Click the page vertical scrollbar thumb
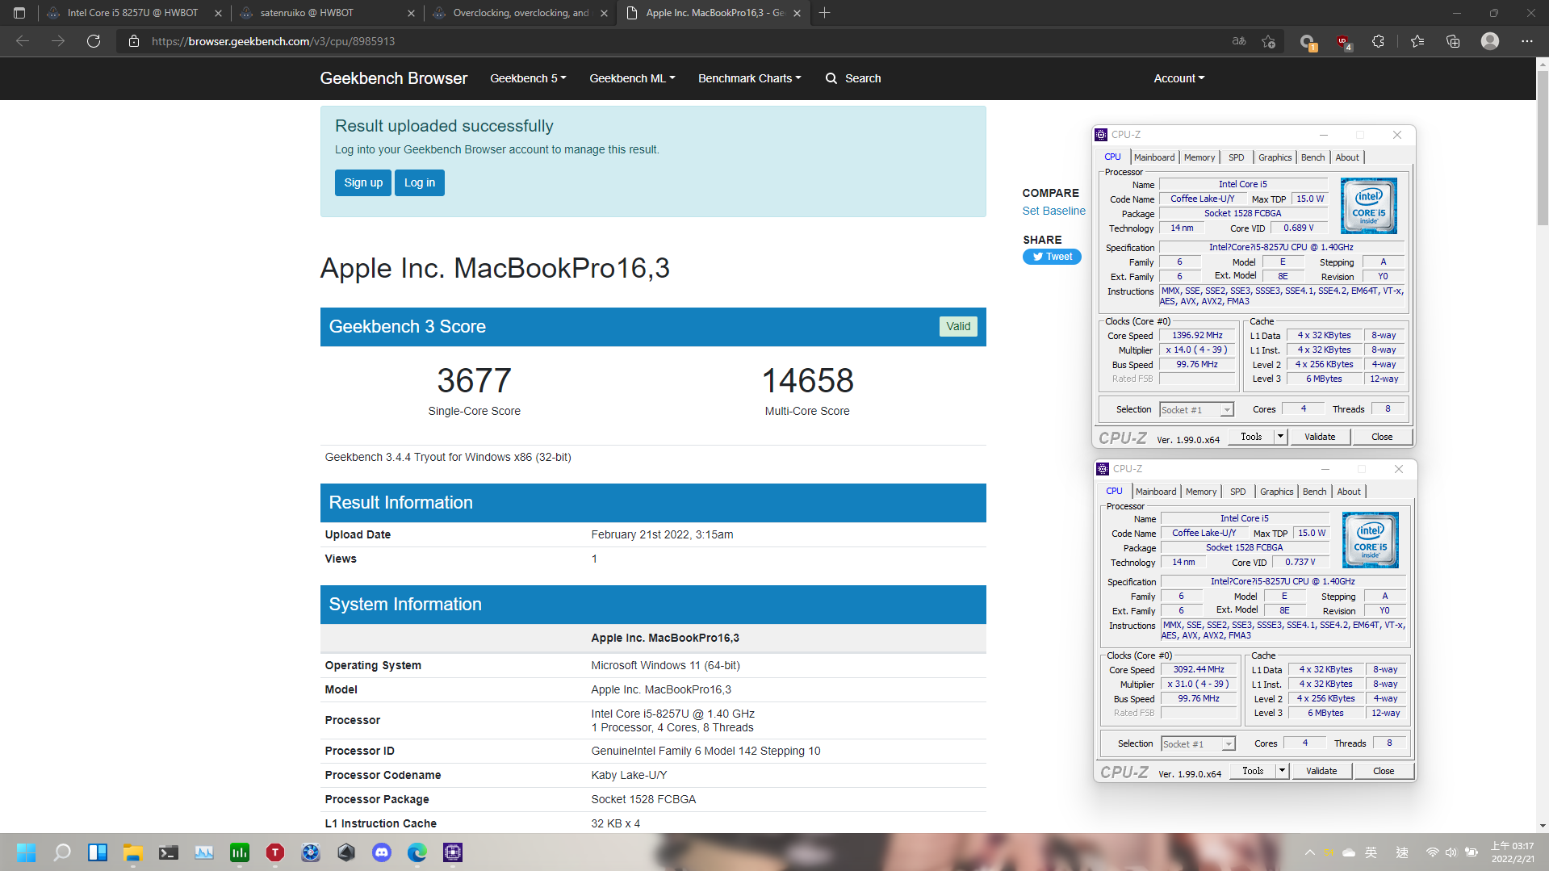The width and height of the screenshot is (1549, 871). [1543, 148]
